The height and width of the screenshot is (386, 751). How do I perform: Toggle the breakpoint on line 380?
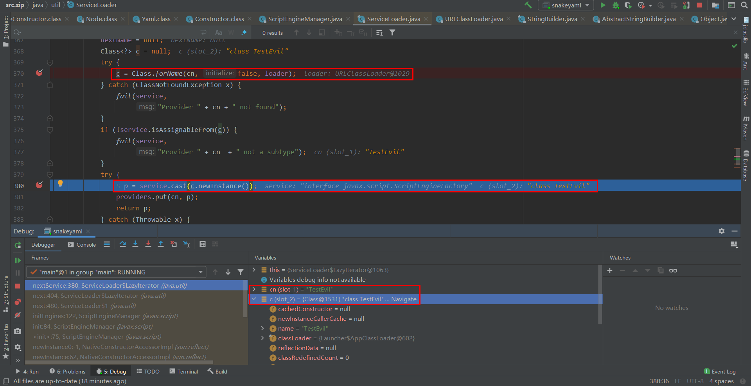point(39,185)
